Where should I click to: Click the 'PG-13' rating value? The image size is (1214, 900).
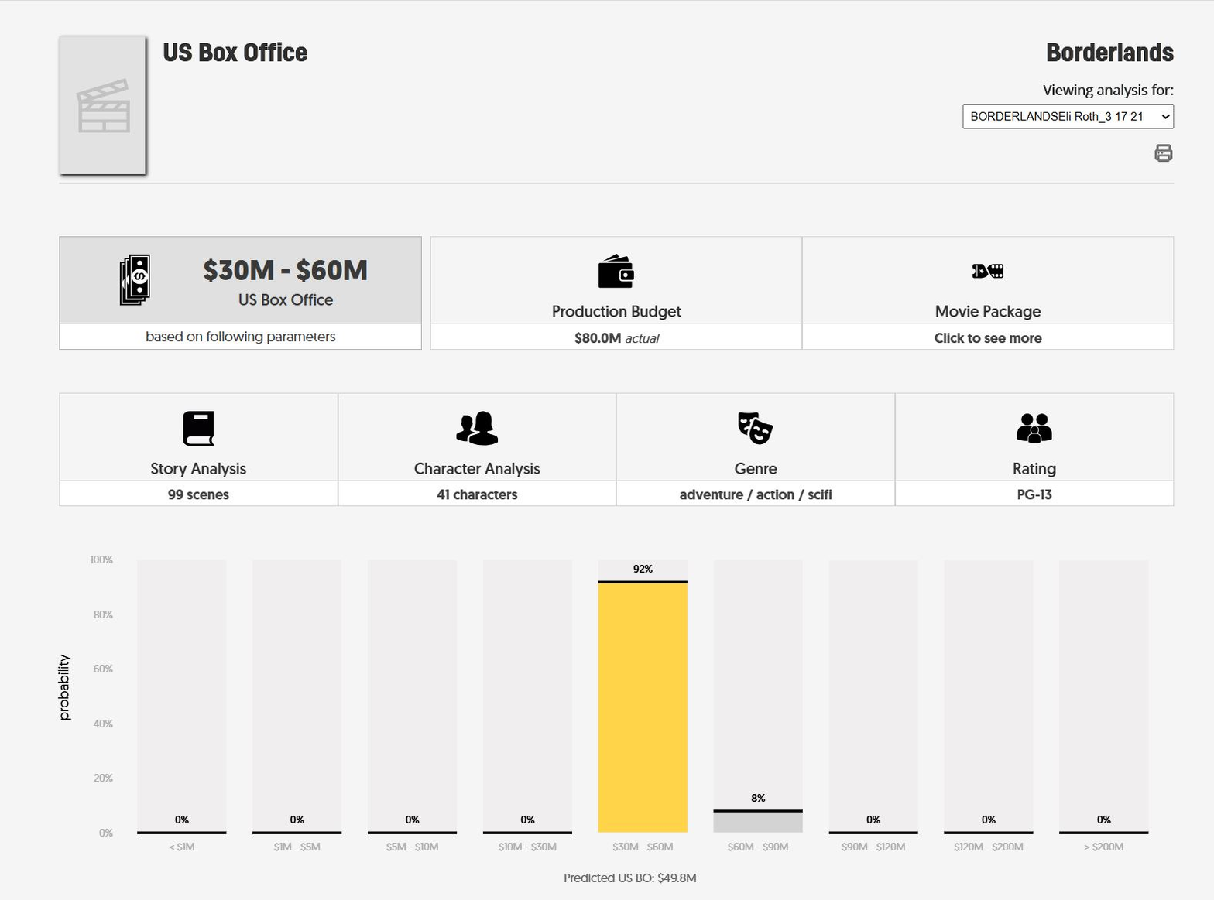(1034, 494)
